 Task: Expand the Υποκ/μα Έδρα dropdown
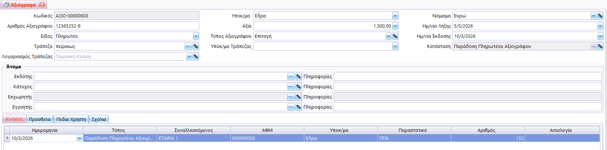395,16
